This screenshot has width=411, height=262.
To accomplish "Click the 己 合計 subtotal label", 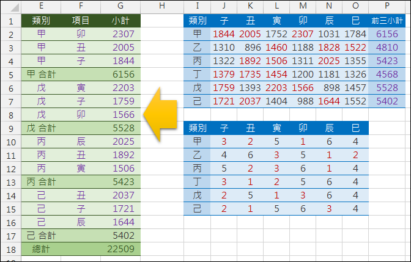I will 41,236.
